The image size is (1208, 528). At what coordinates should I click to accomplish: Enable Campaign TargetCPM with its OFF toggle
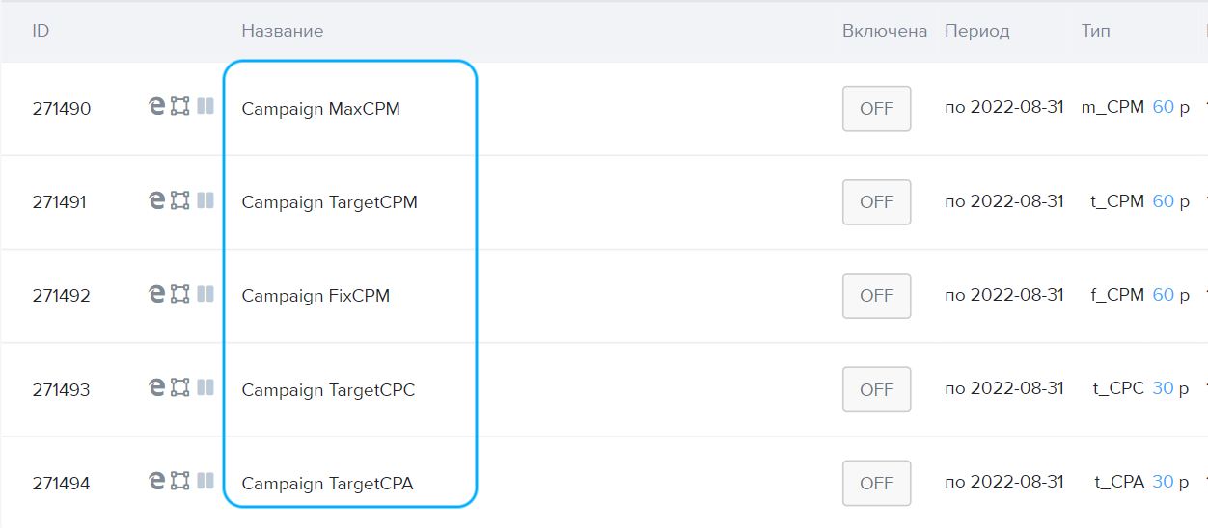coord(876,202)
